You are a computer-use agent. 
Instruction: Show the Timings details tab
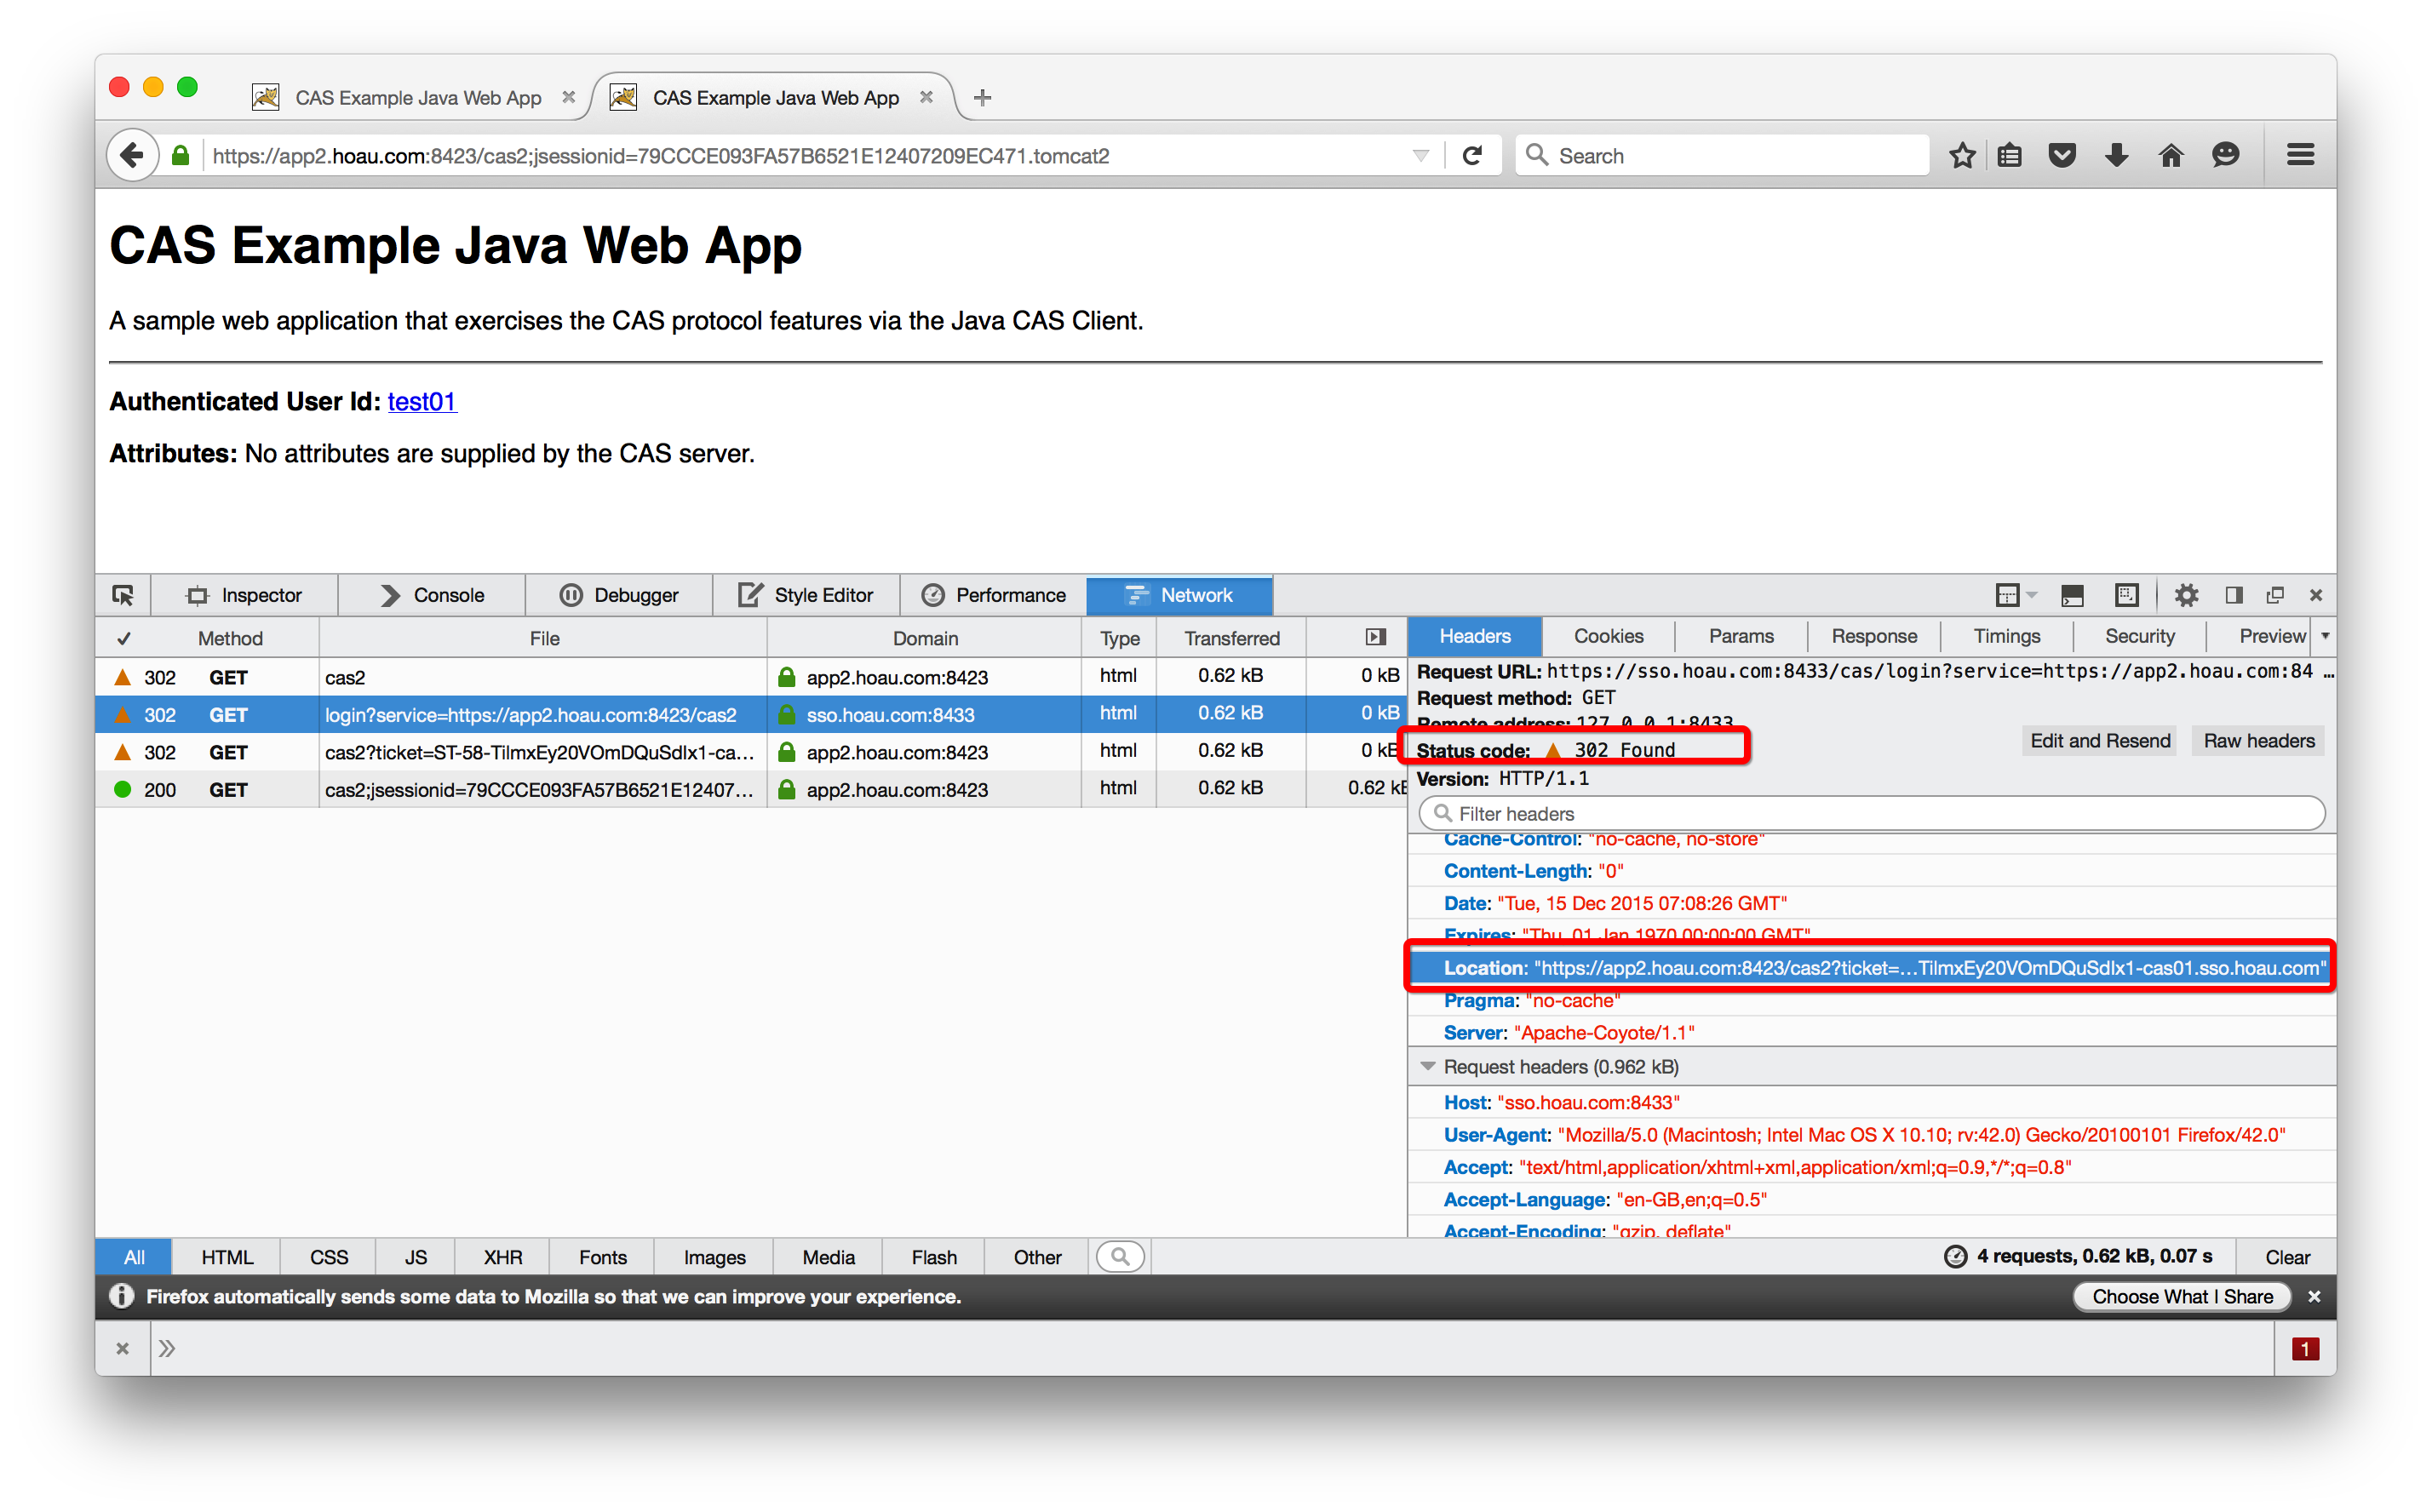click(2007, 636)
